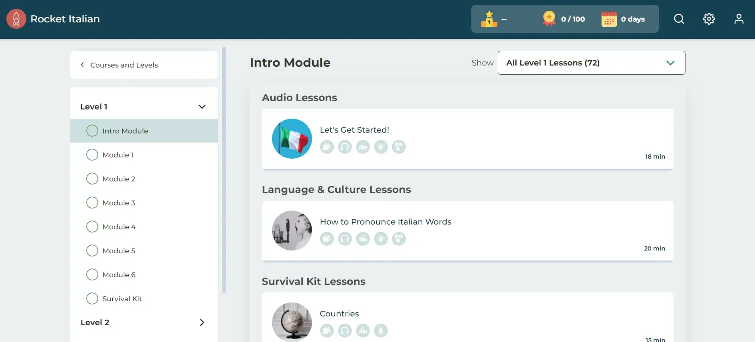Open the streak calendar icon

coord(609,19)
